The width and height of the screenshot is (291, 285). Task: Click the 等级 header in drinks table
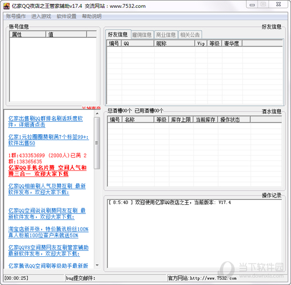coord(162,120)
